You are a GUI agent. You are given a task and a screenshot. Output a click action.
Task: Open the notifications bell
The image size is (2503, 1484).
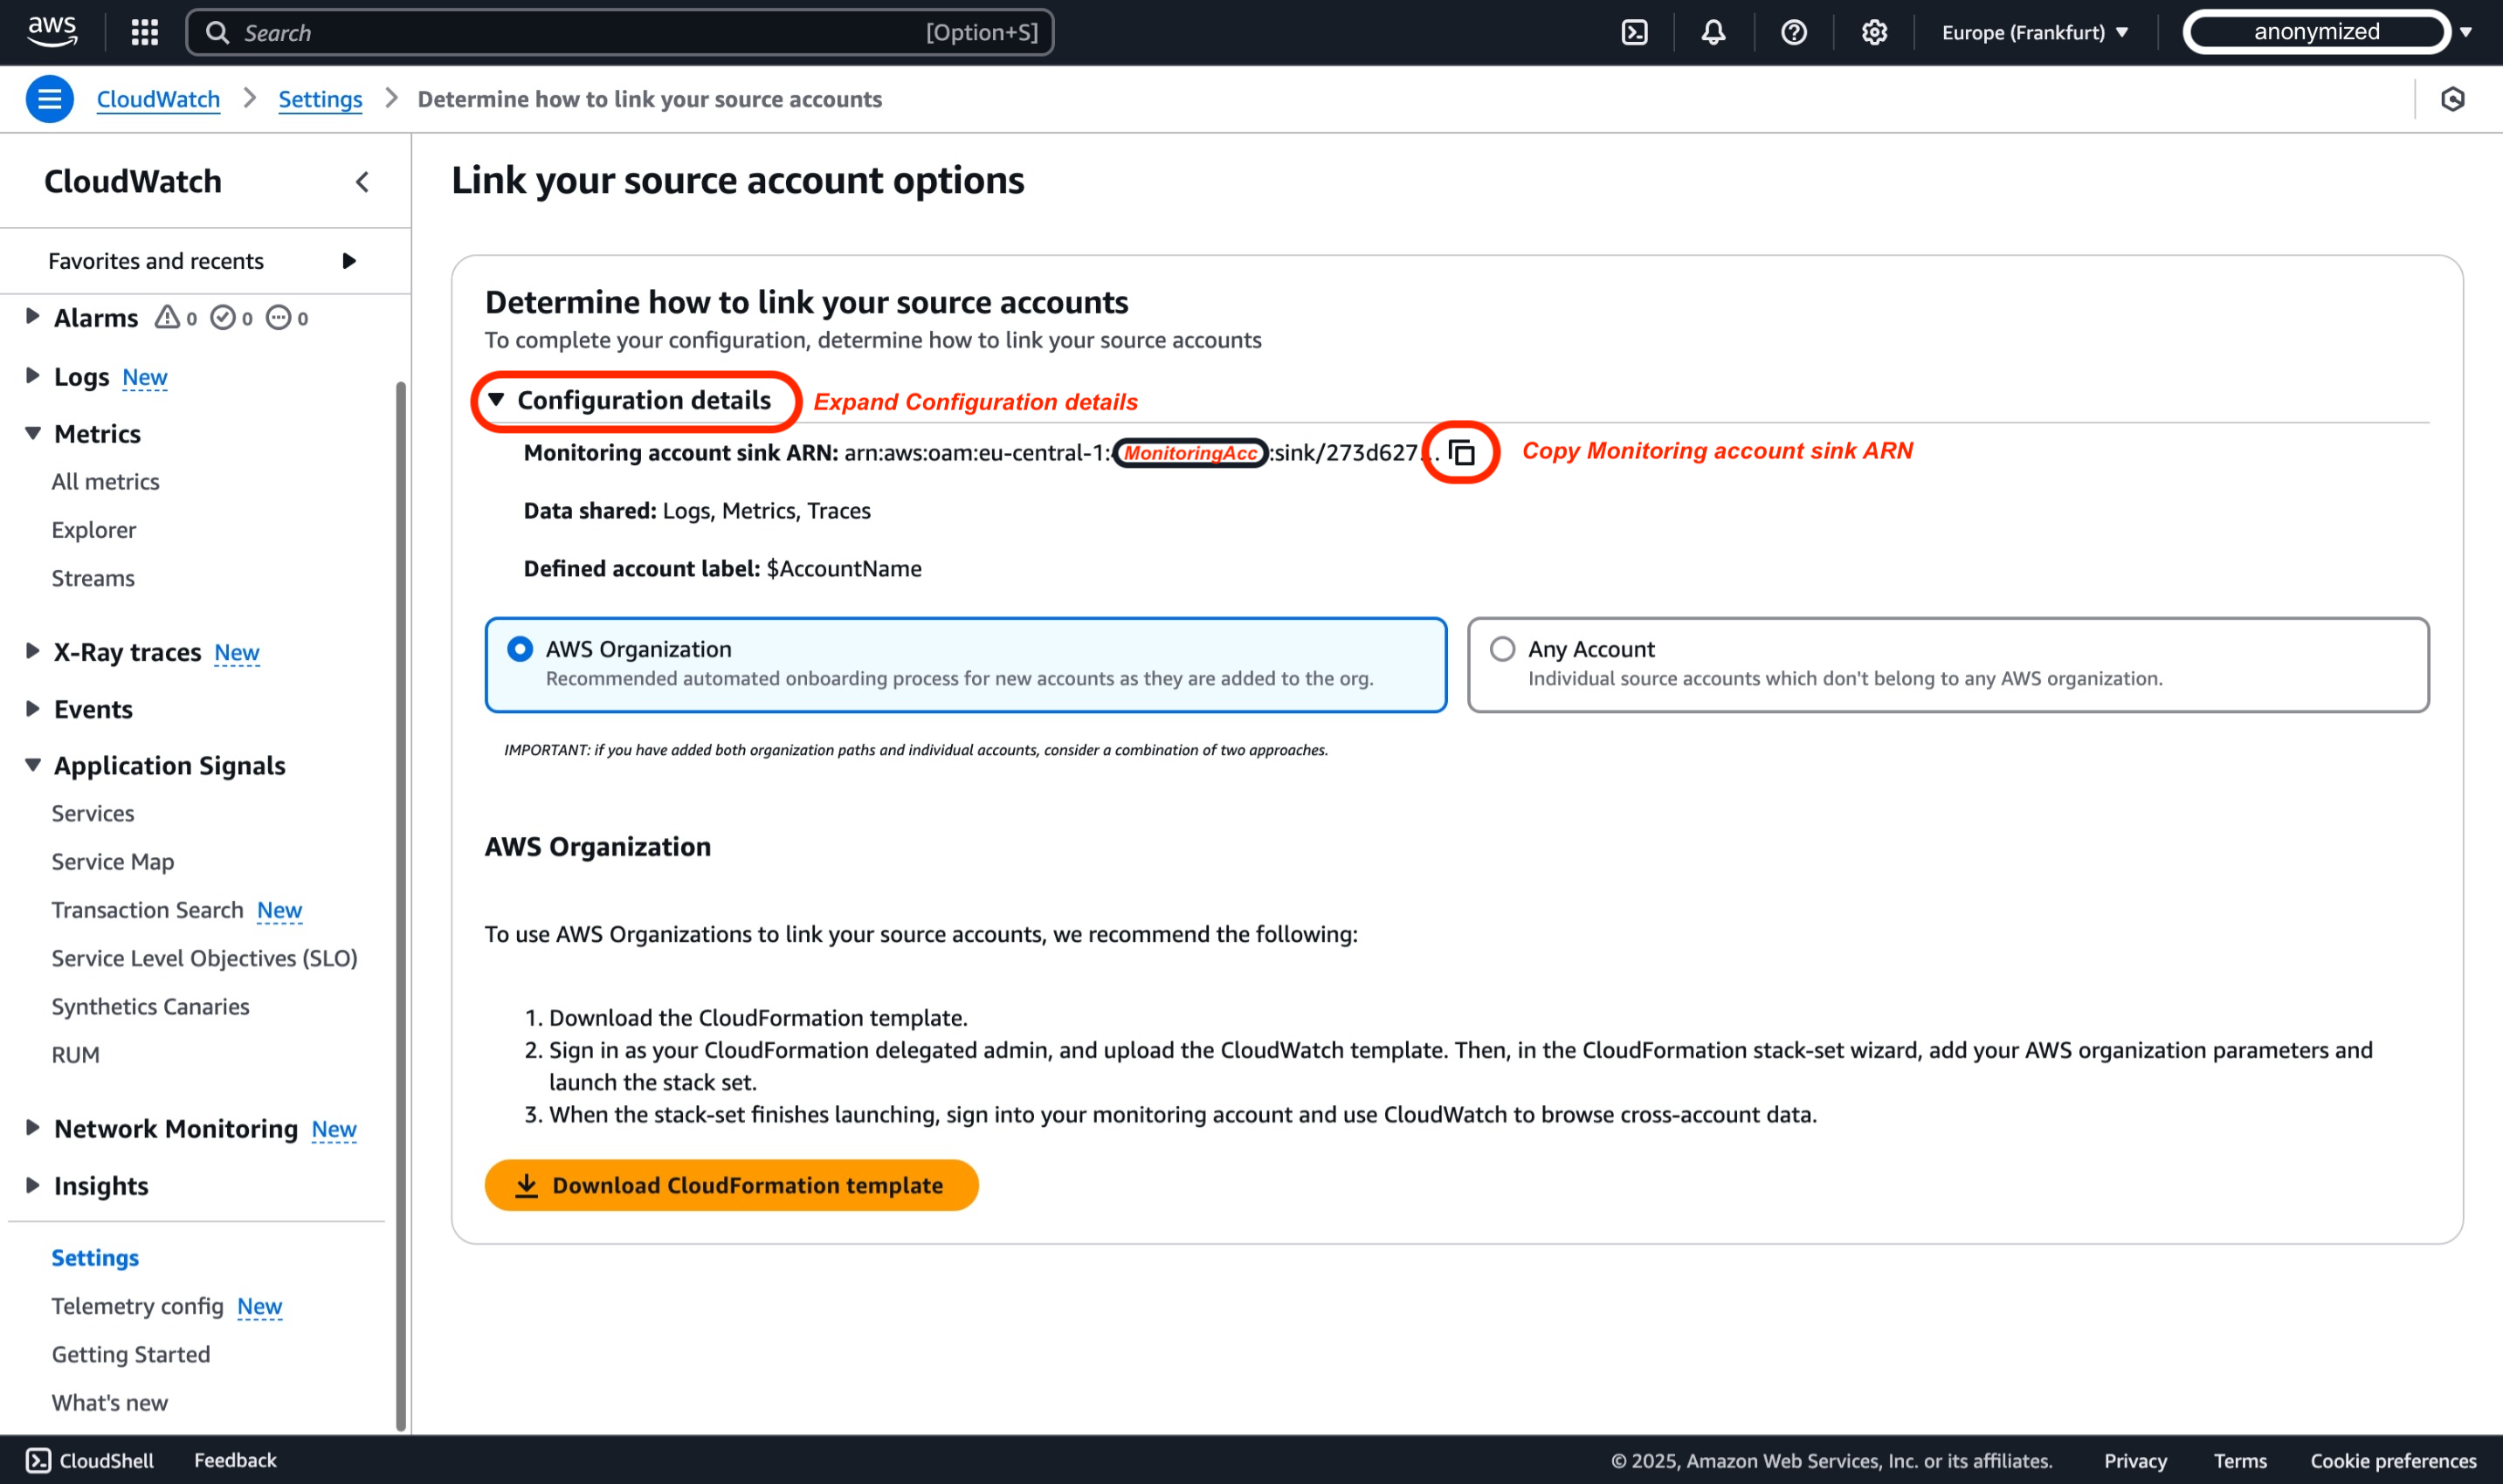[x=1713, y=32]
